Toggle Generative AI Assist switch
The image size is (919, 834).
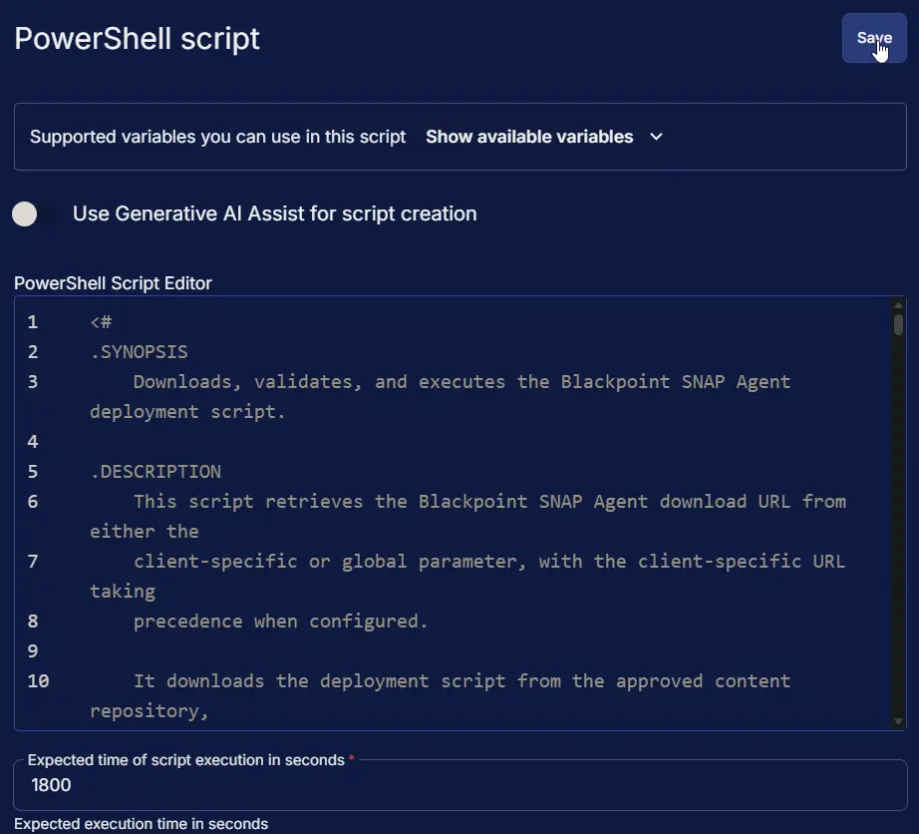coord(34,214)
